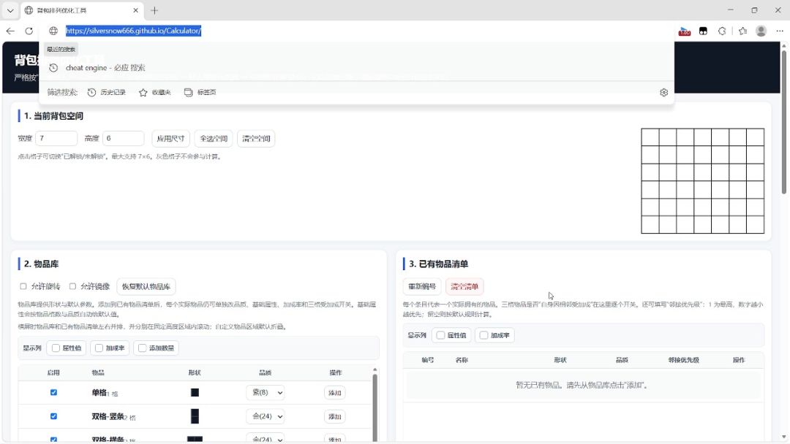790x444 pixels.
Task: Click the red extension icon in toolbar
Action: (684, 31)
